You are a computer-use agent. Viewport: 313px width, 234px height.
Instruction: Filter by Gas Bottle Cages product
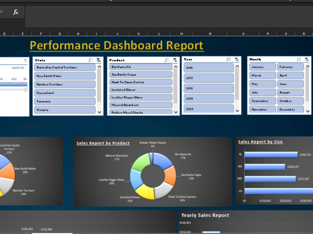click(141, 75)
